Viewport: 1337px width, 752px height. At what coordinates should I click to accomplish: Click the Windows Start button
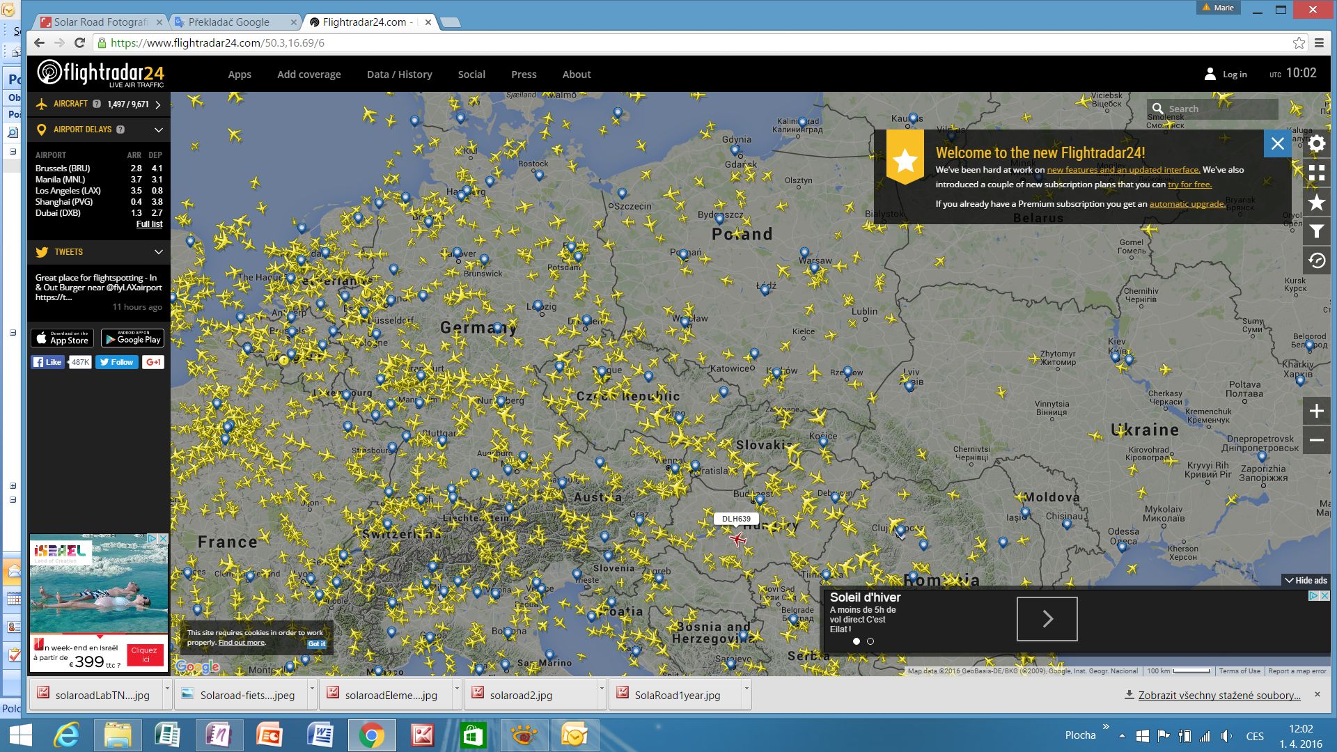point(20,735)
